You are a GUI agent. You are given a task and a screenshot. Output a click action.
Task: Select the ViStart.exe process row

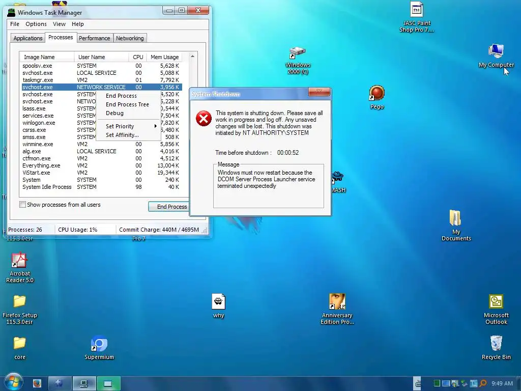(x=102, y=173)
